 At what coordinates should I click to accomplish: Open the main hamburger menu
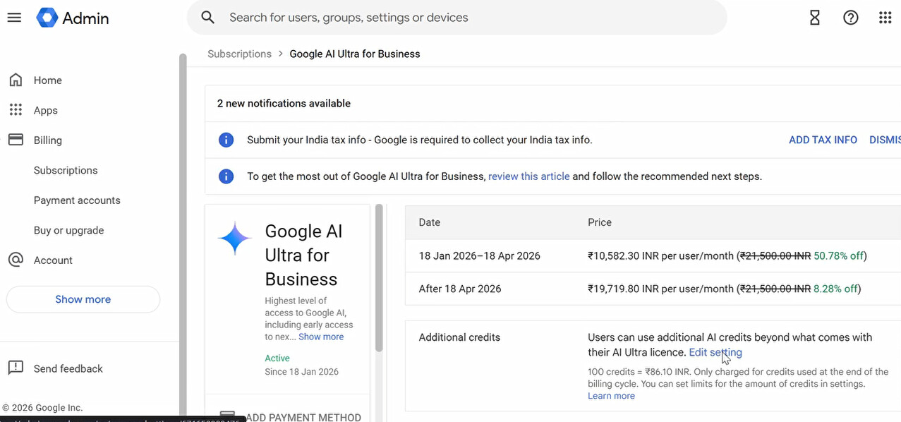click(x=14, y=18)
